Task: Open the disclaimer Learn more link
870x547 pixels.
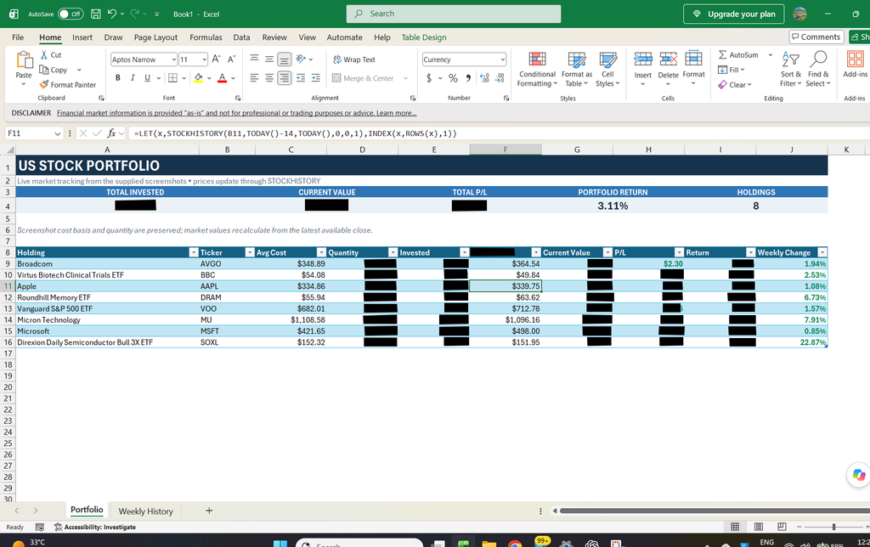Action: tap(396, 113)
